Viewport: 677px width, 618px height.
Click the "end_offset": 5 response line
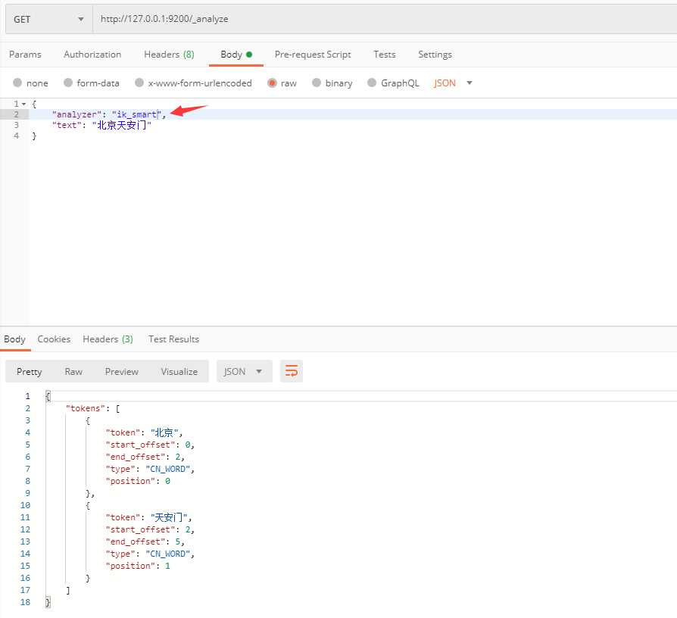(x=145, y=541)
